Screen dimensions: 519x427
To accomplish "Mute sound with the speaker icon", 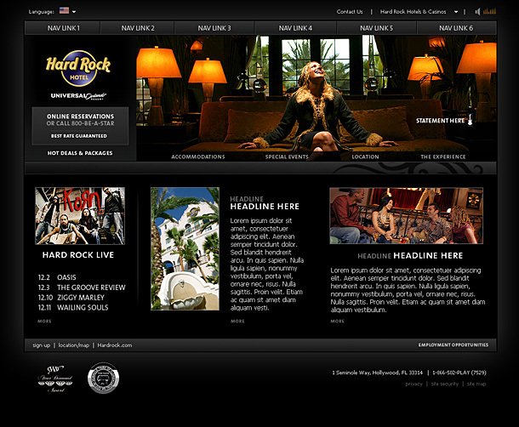I will (x=477, y=12).
